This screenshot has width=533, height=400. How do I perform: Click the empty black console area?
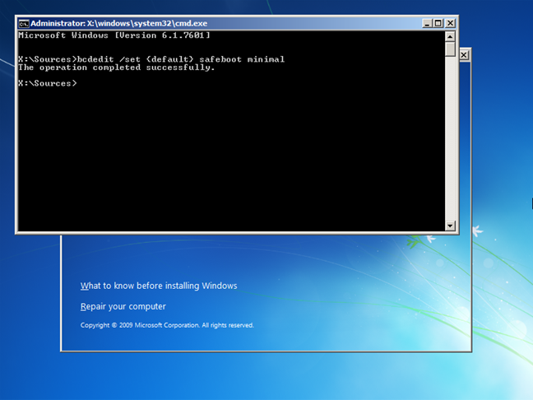tap(231, 156)
